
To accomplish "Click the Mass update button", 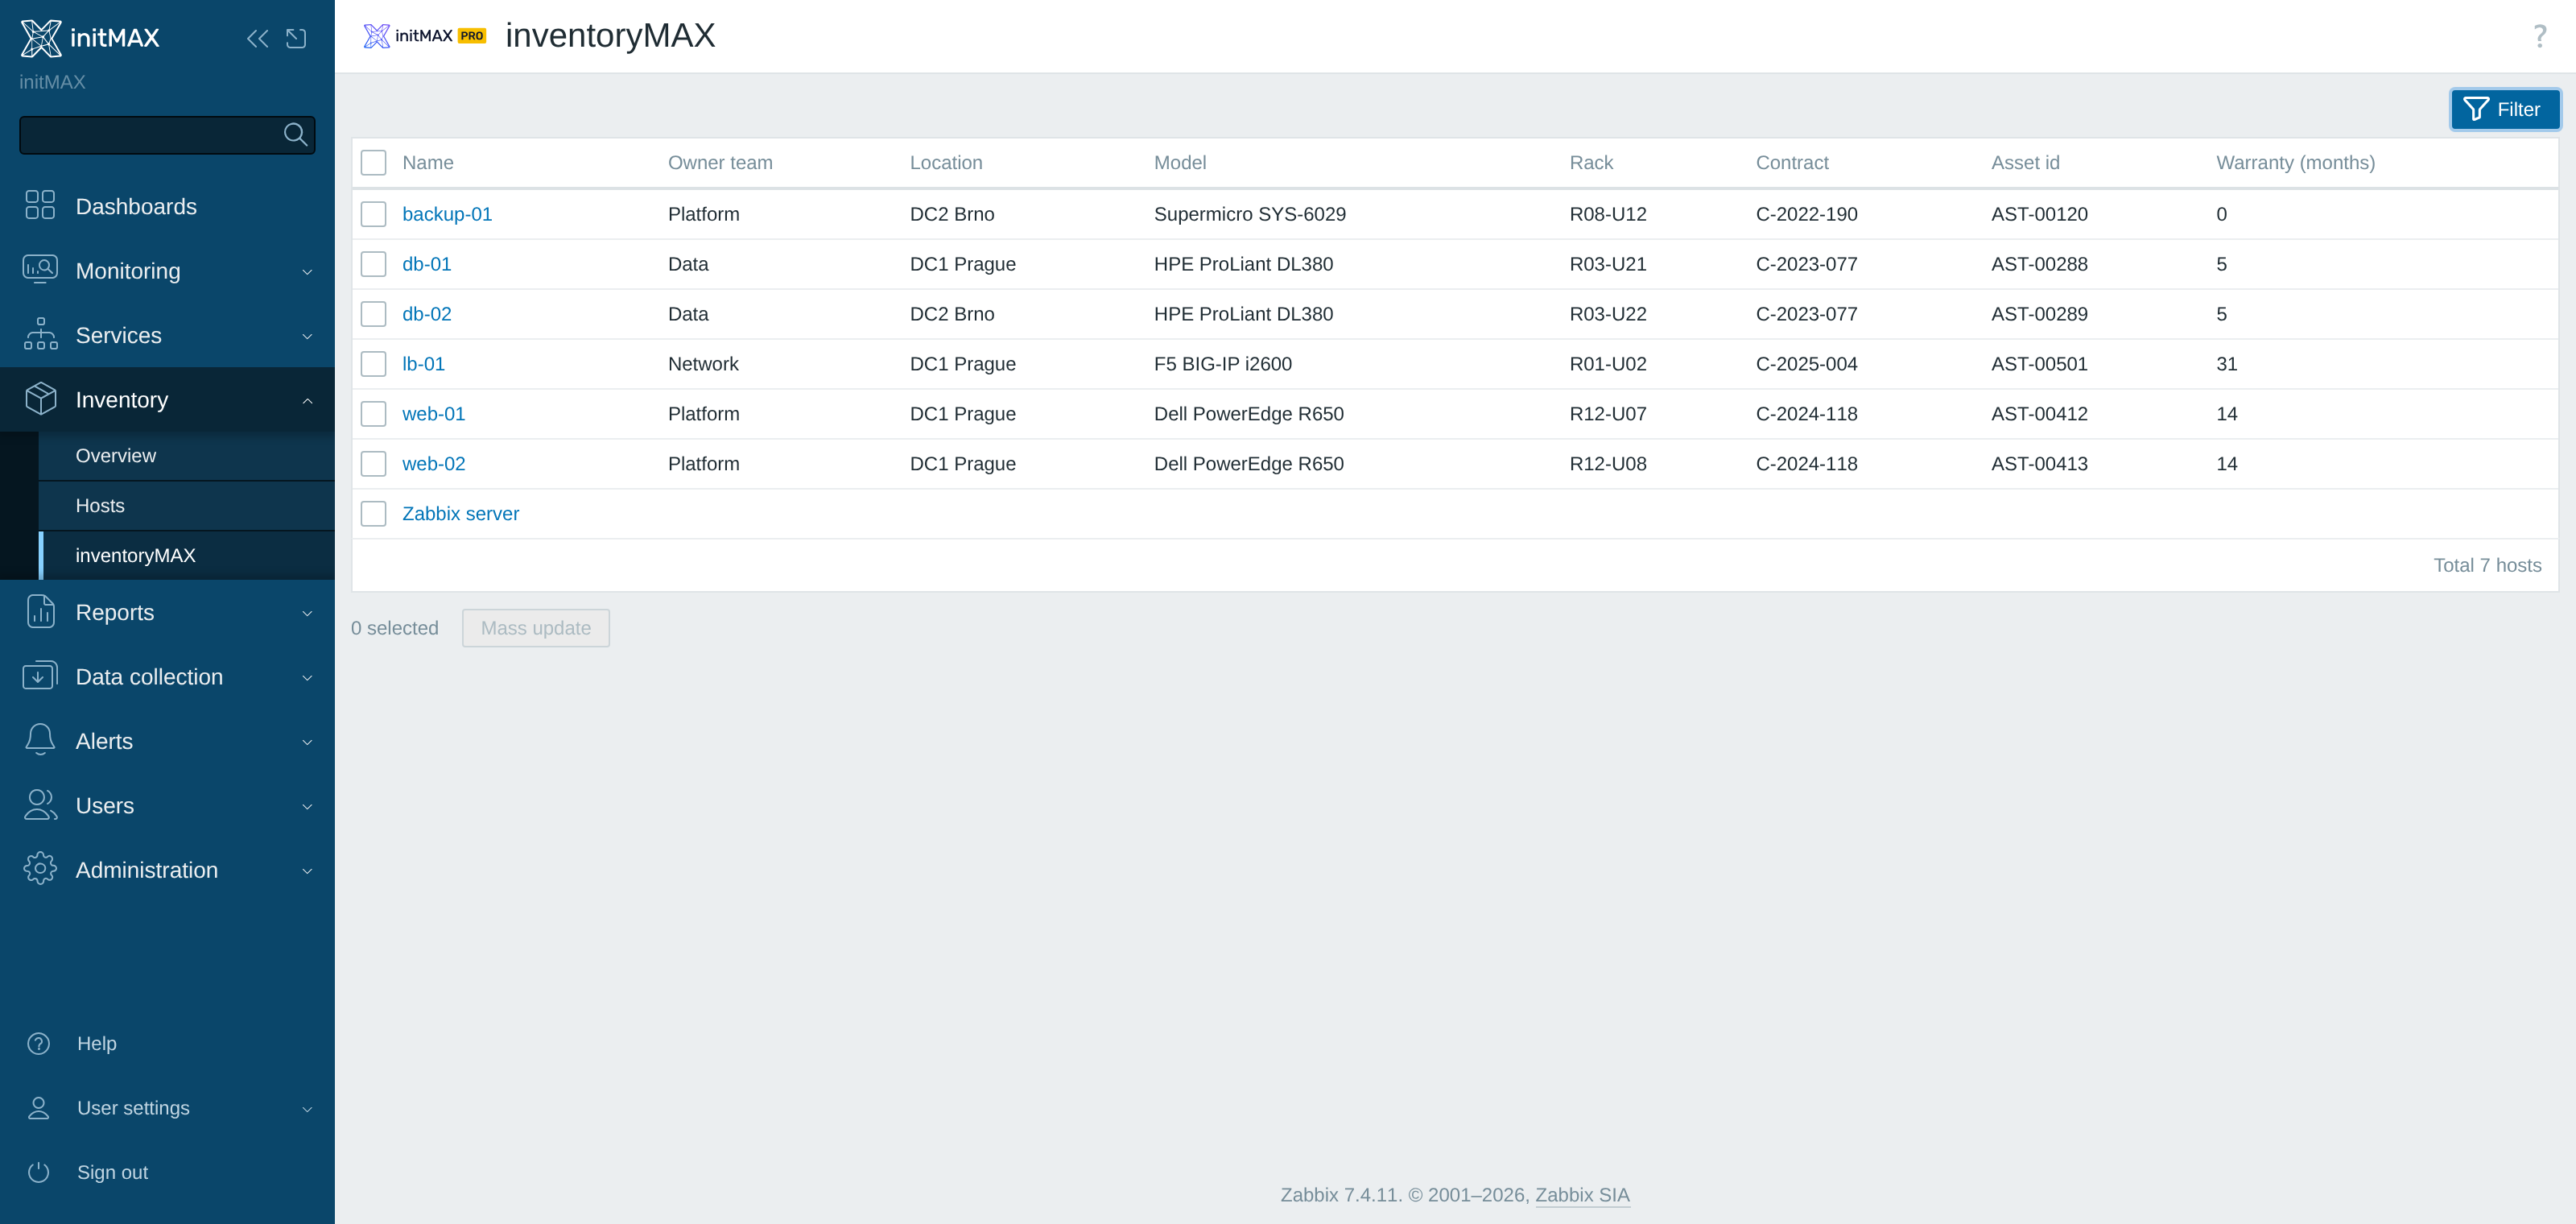I will (535, 628).
